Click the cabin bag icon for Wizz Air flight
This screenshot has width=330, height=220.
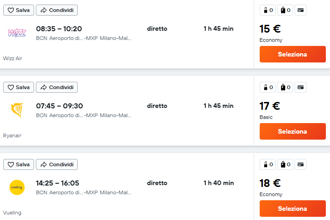pos(267,10)
